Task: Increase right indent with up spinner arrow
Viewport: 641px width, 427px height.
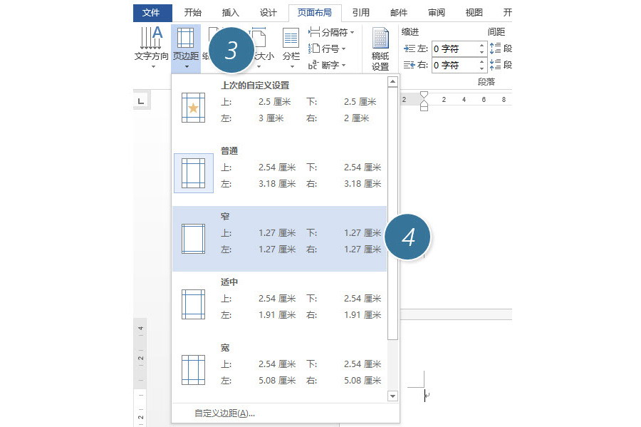Action: (482, 62)
